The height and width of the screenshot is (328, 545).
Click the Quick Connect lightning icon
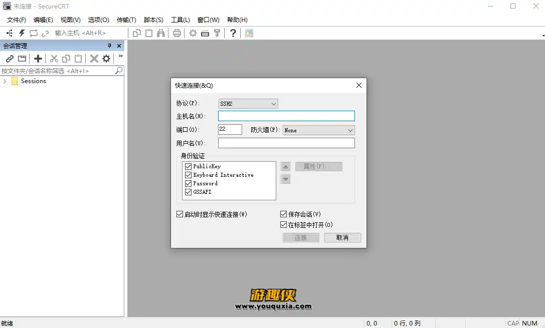coord(22,33)
